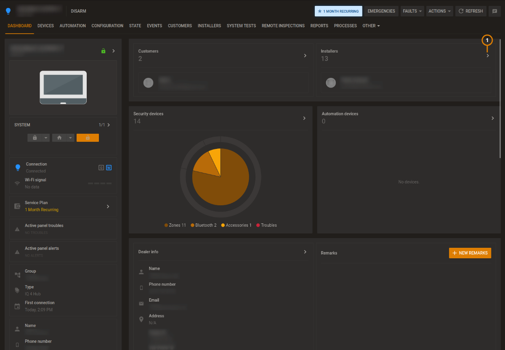Screen dimensions: 505x350
Task: Switch to the Devices tab
Action: tap(45, 26)
